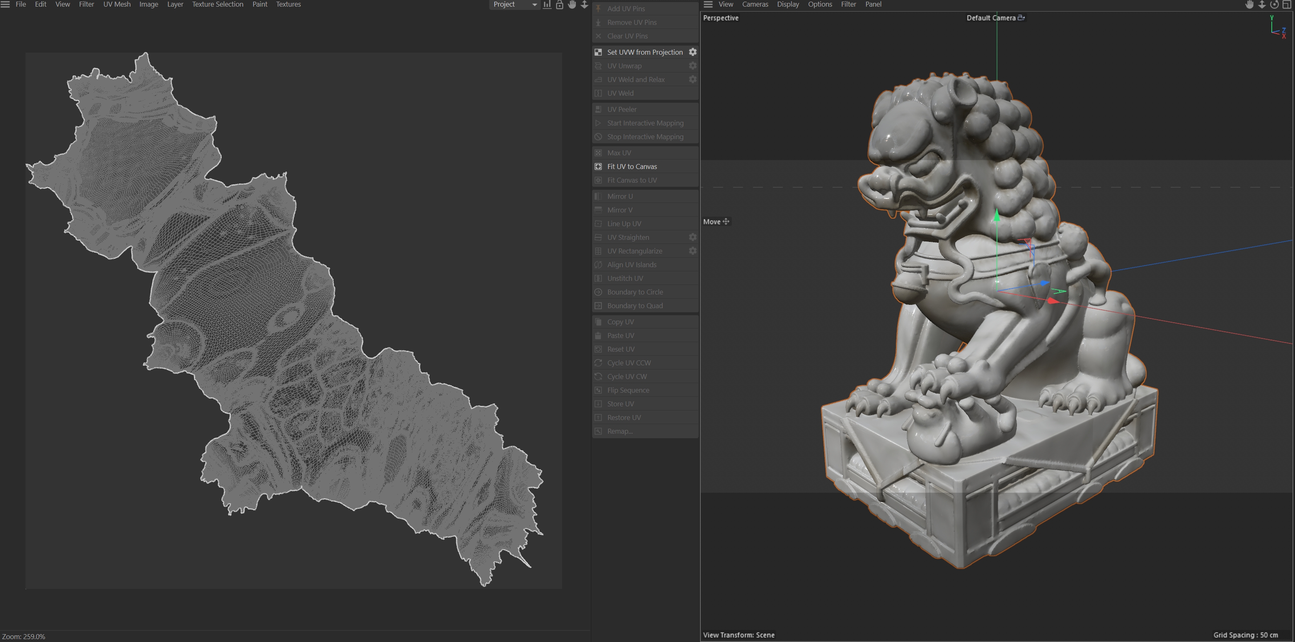Click the Move tool label in viewport

click(x=712, y=222)
